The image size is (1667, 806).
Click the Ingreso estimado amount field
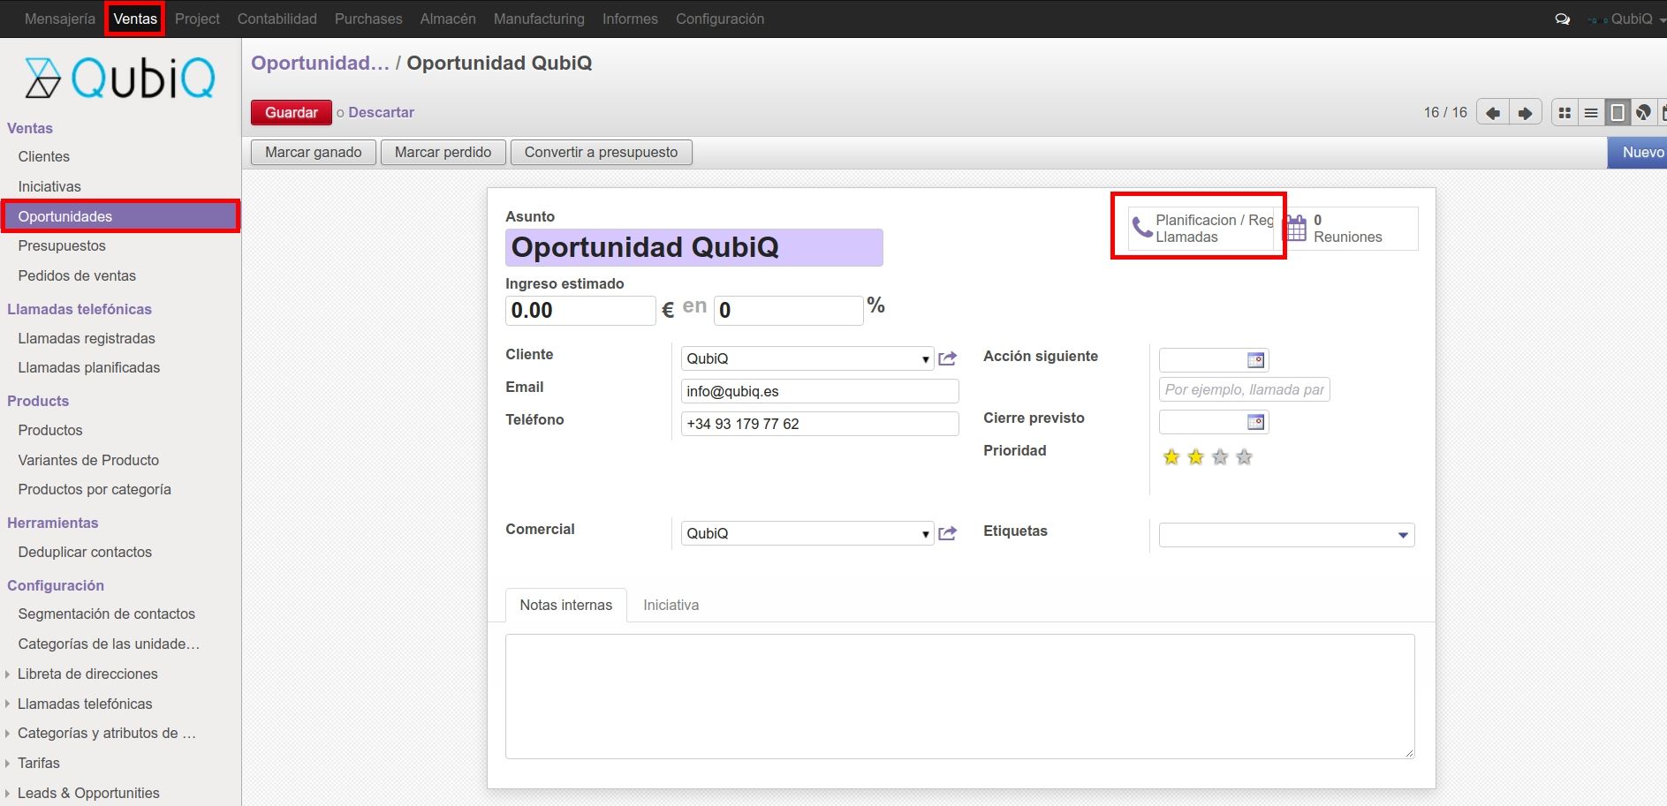coord(580,311)
